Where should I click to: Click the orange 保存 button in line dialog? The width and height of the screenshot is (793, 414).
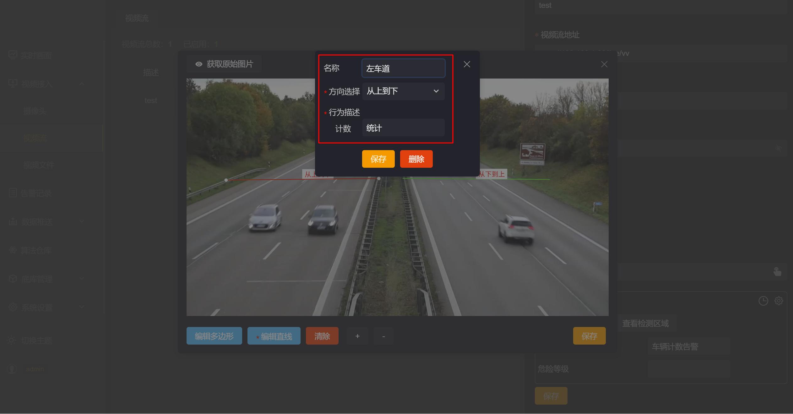(x=378, y=159)
